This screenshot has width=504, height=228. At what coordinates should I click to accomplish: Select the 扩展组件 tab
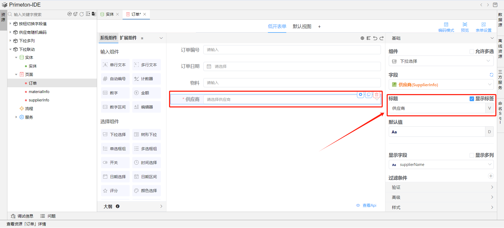(x=128, y=38)
